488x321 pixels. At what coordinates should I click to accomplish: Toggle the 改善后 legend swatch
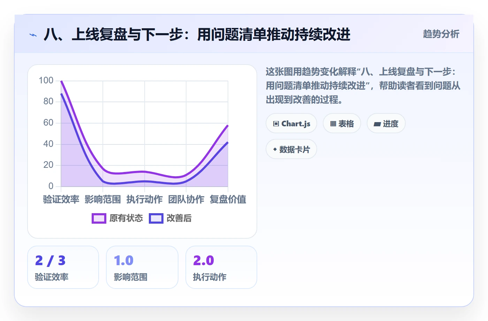156,218
